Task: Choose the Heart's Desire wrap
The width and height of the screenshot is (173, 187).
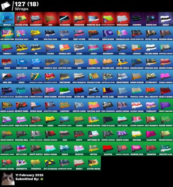Action: [x=166, y=91]
